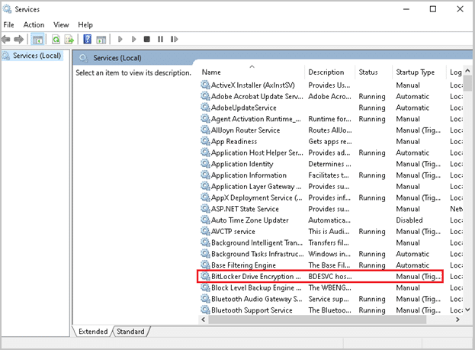Click the Back arrow in toolbar
The height and width of the screenshot is (350, 475).
pos(7,39)
